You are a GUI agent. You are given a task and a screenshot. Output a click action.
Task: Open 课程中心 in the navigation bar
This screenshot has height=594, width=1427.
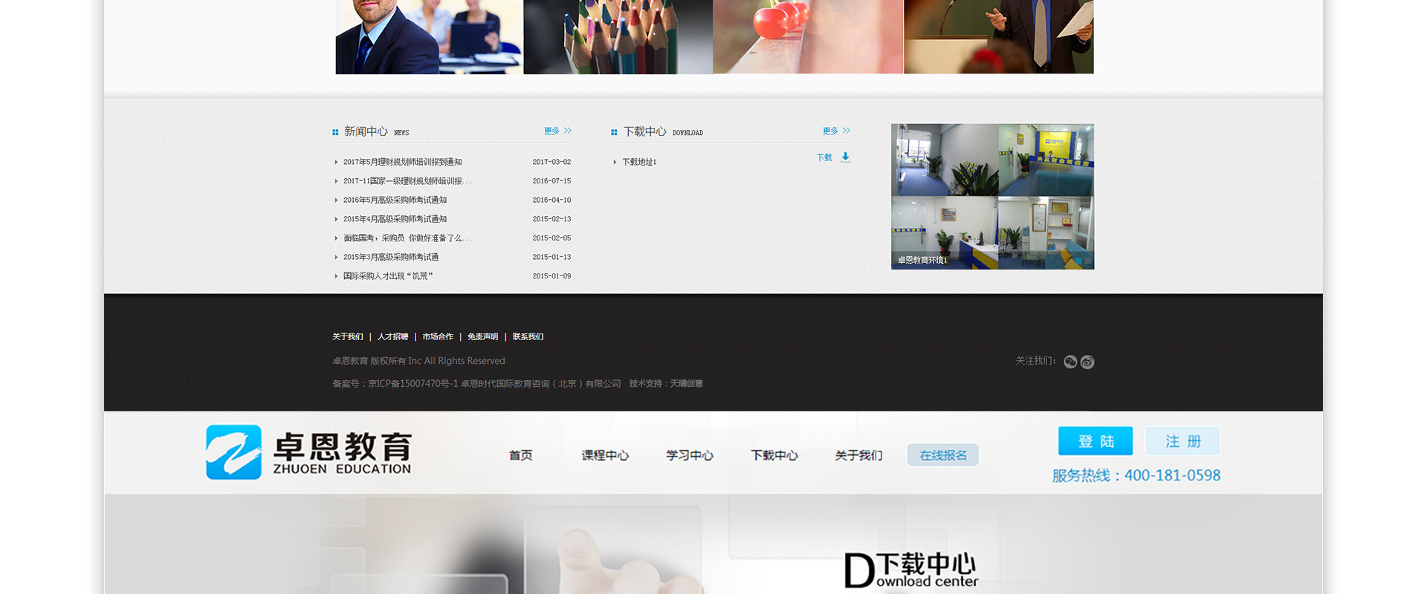605,455
